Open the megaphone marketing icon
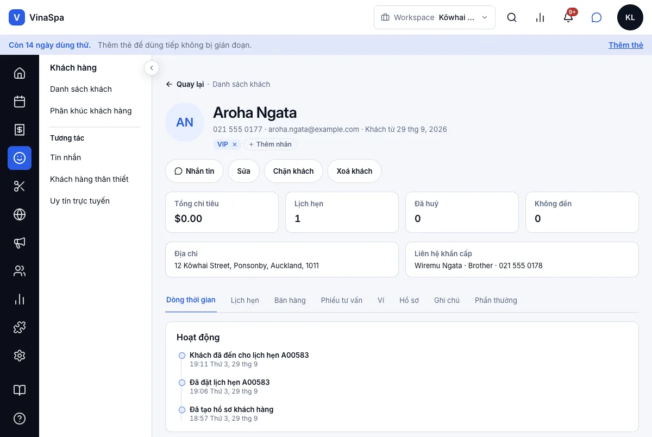Screen dimensions: 652x437 (x=20, y=243)
